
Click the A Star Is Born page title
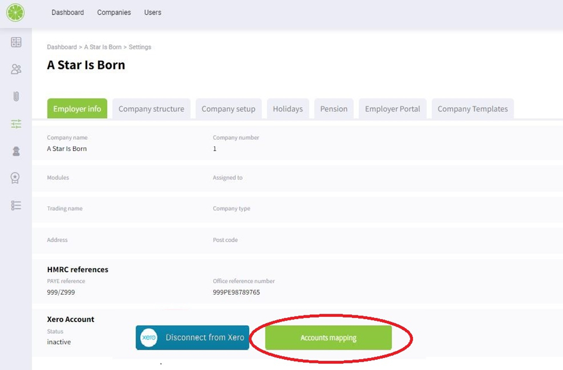86,65
